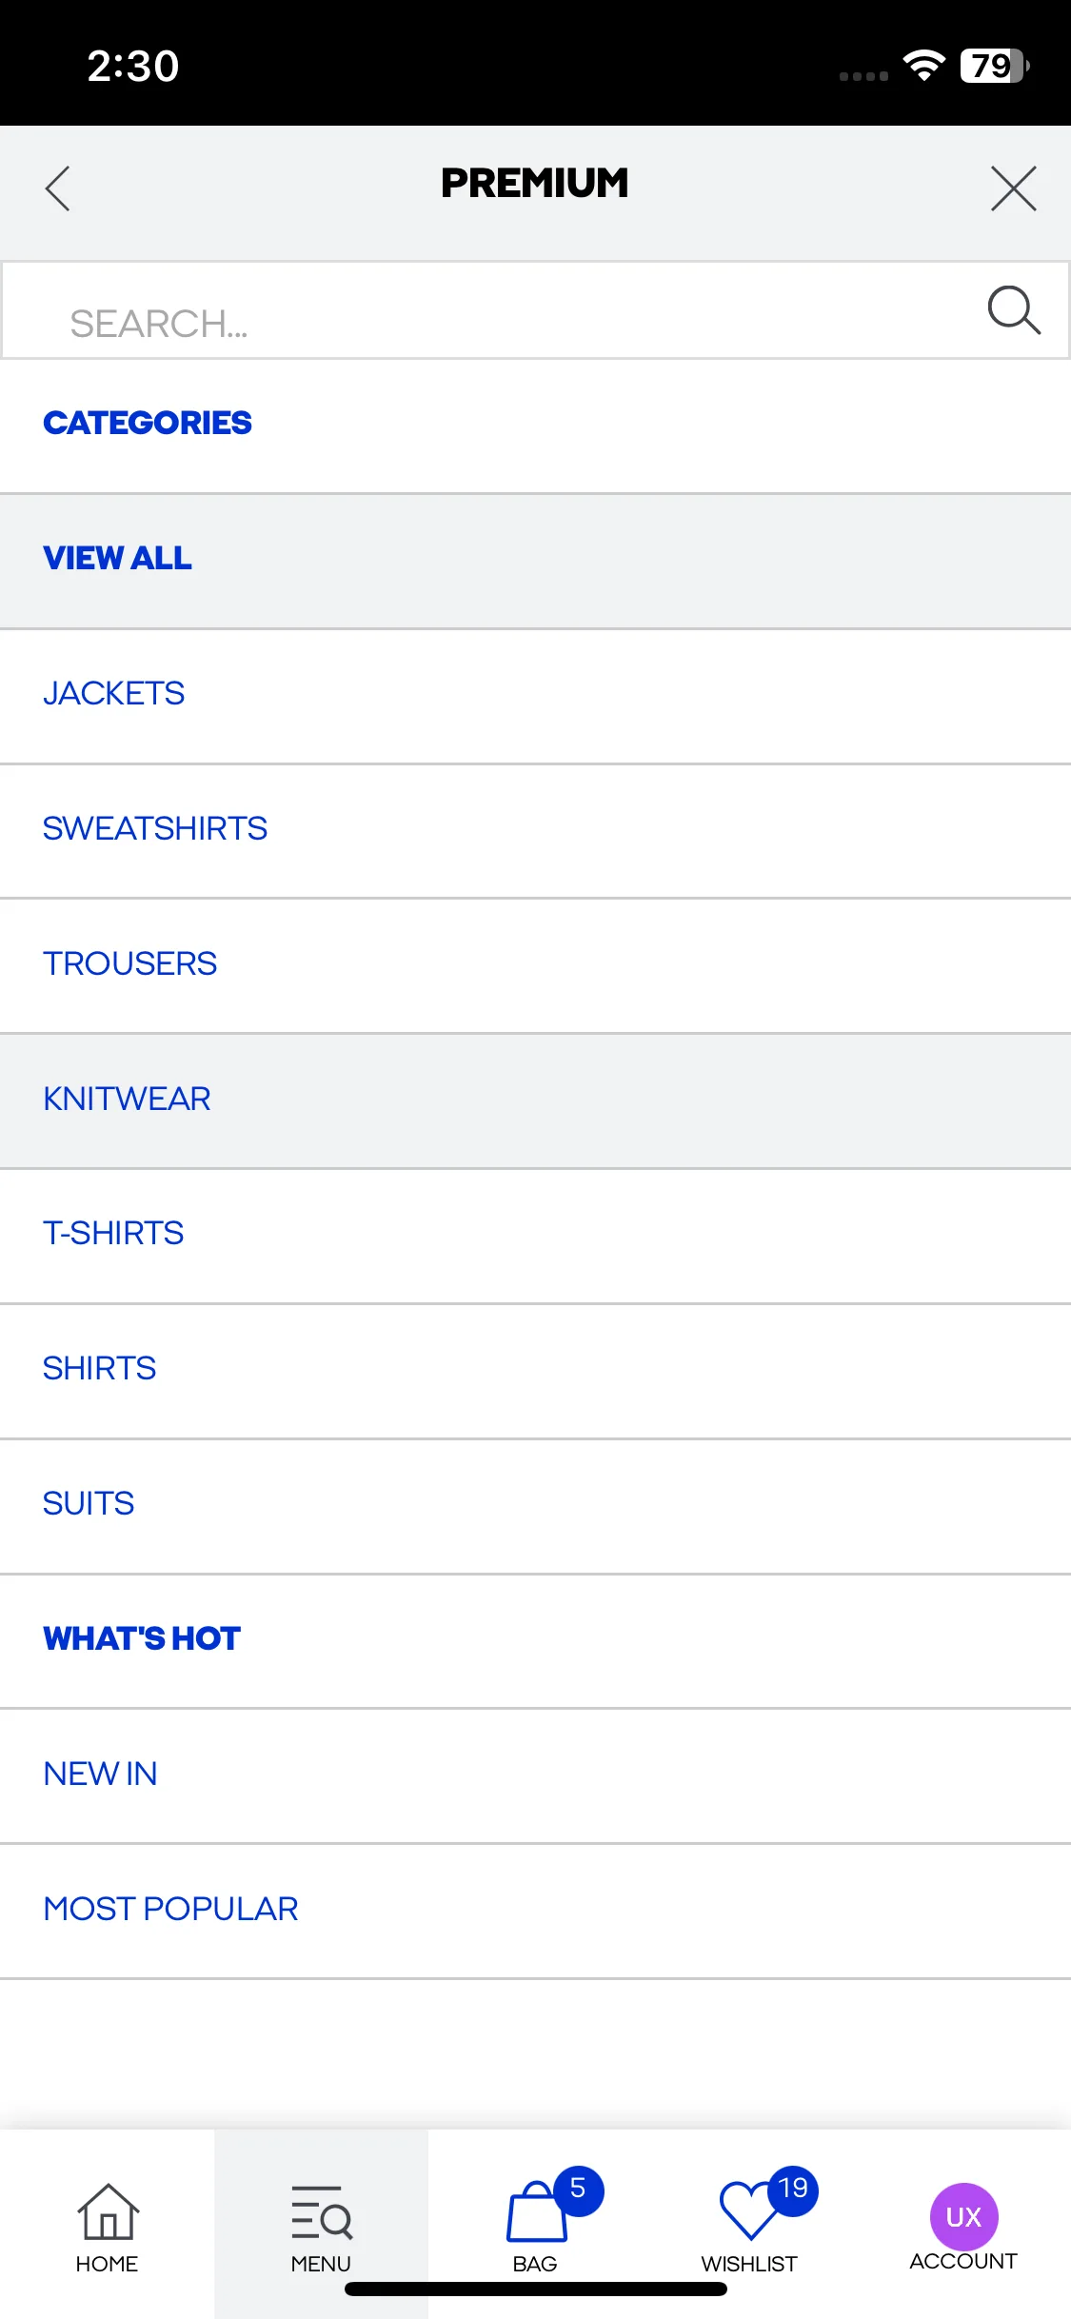The width and height of the screenshot is (1071, 2319).
Task: Close the Premium menu with the X icon
Action: coord(1013,188)
